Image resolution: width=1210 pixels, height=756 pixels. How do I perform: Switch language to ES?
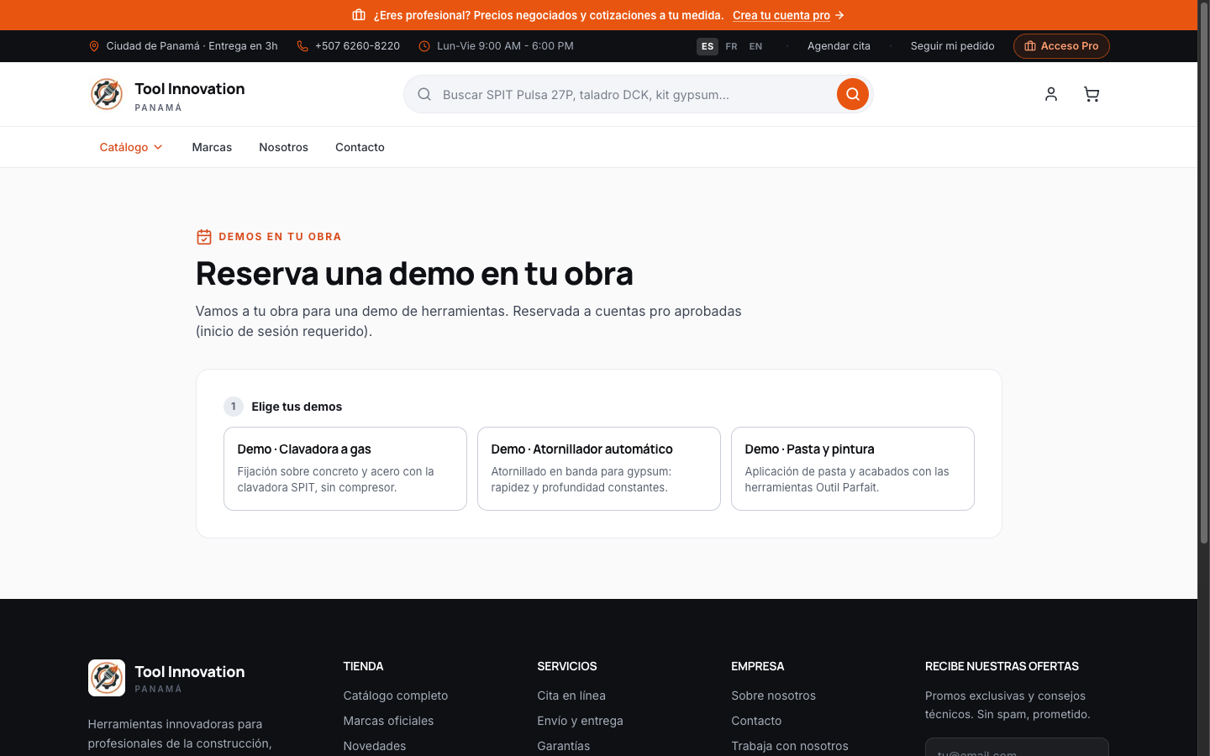click(708, 46)
